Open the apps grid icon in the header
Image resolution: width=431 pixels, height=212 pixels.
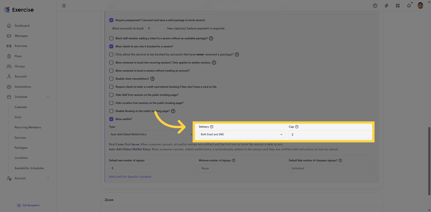click(398, 5)
